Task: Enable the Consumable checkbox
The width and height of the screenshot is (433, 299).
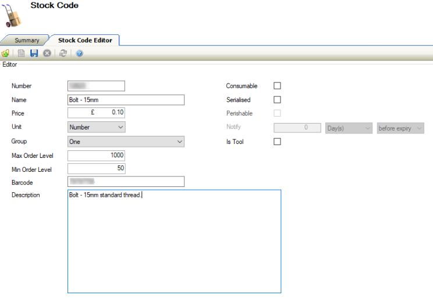Action: click(277, 86)
